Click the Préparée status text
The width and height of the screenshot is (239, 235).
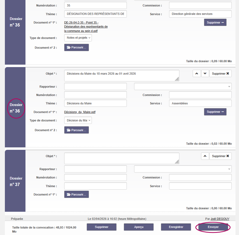tap(17, 219)
